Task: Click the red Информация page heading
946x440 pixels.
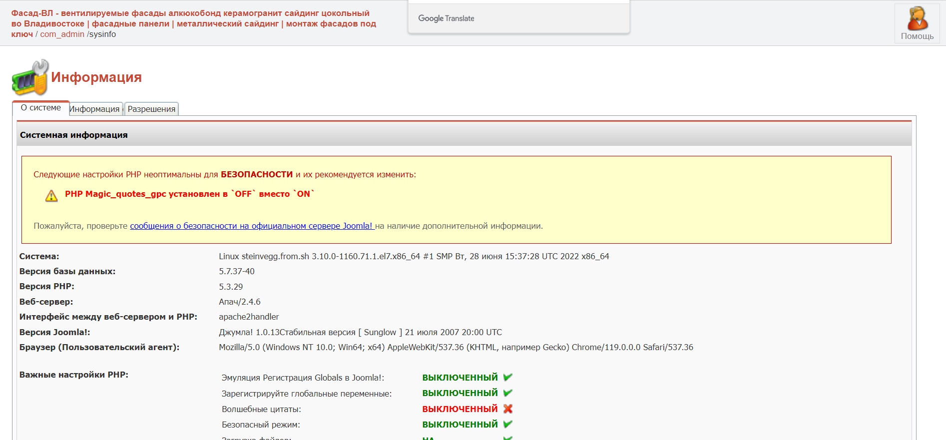Action: (96, 77)
